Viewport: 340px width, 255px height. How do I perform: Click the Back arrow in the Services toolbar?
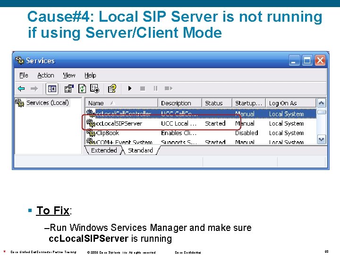pos(21,88)
